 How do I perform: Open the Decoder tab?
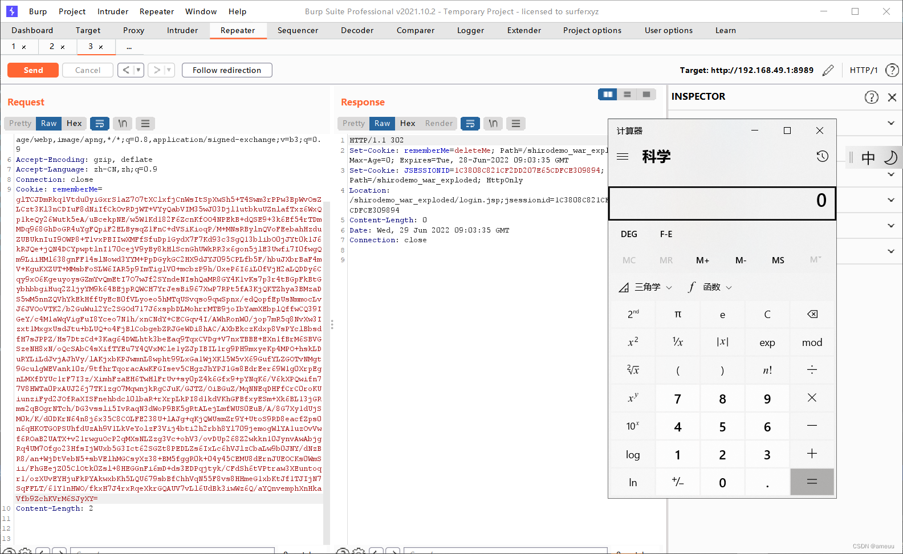click(x=357, y=30)
